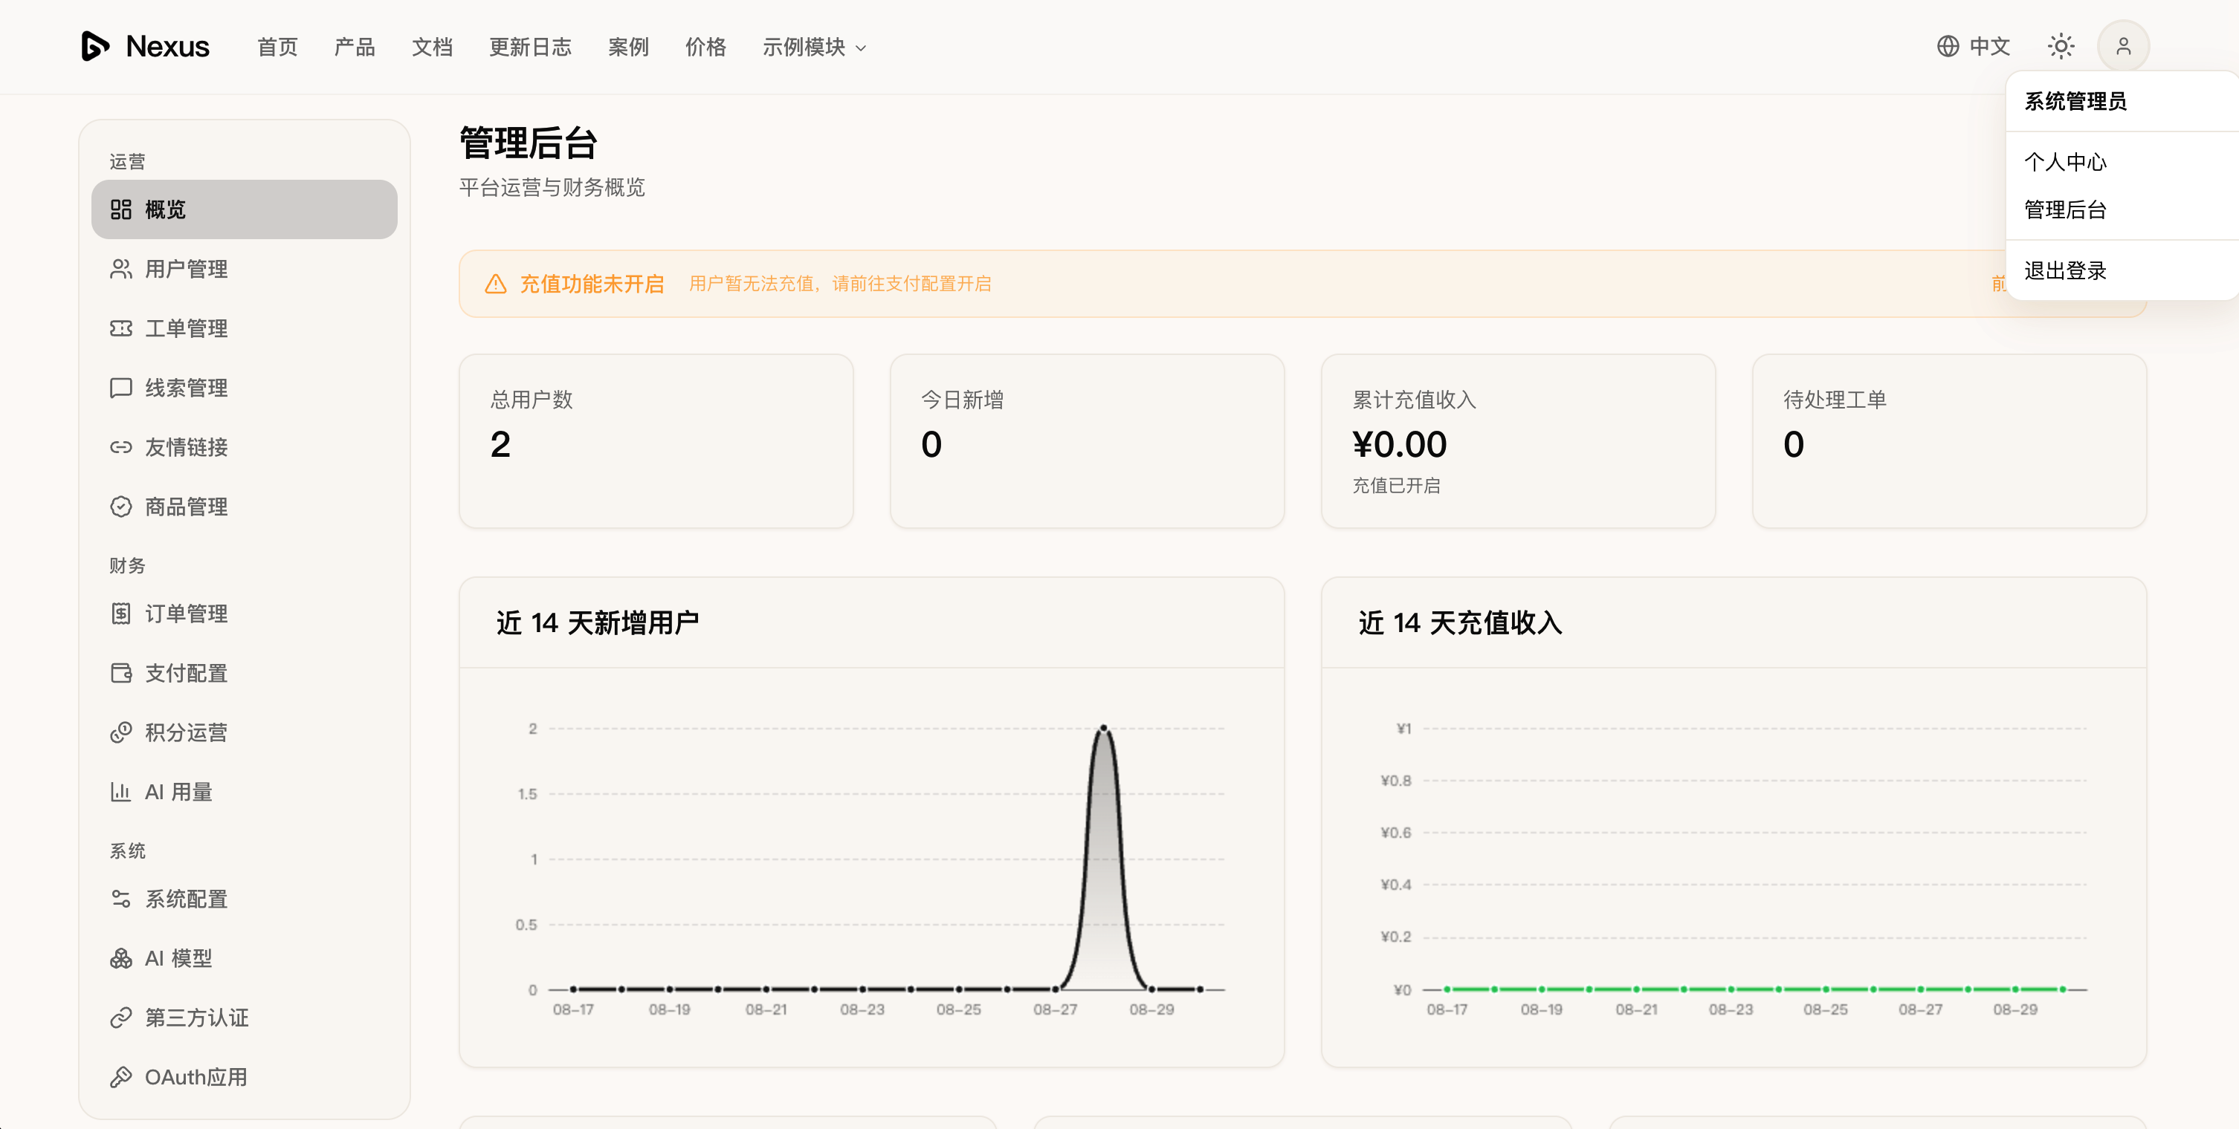Open 文档 in top navigation

click(432, 47)
